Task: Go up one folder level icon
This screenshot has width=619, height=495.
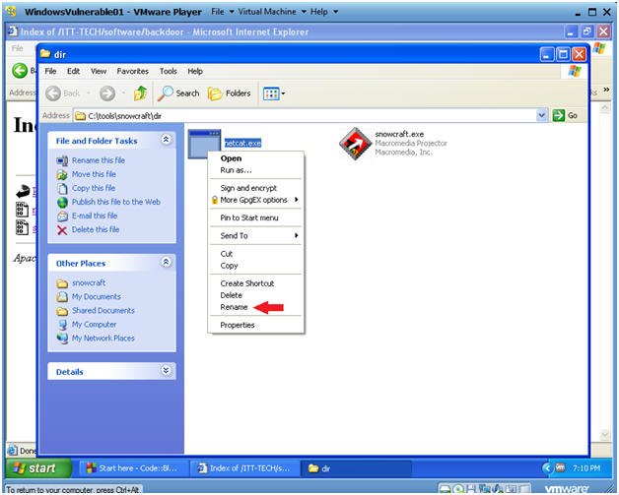Action: [x=140, y=93]
